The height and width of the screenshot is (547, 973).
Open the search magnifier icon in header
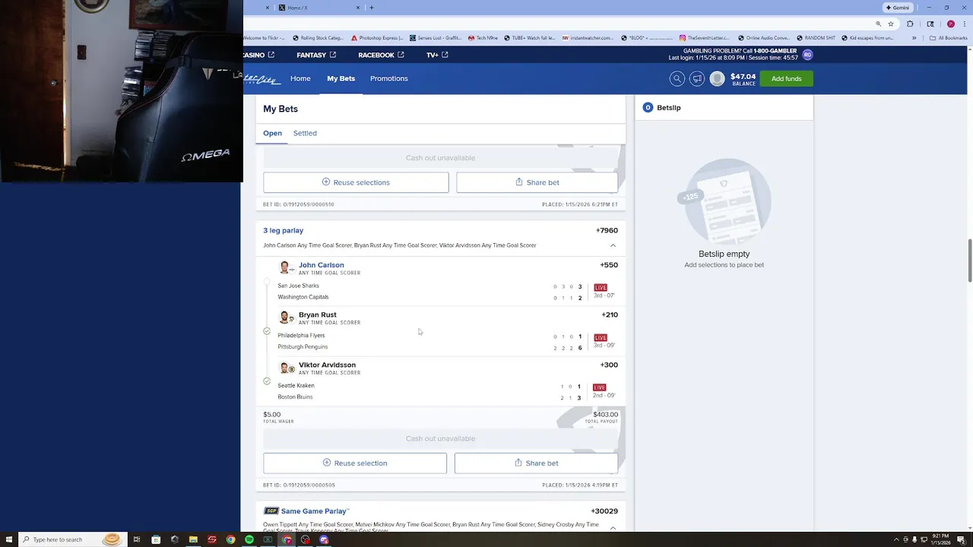coord(677,78)
